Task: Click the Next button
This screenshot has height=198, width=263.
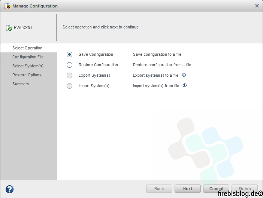Action: (188, 189)
